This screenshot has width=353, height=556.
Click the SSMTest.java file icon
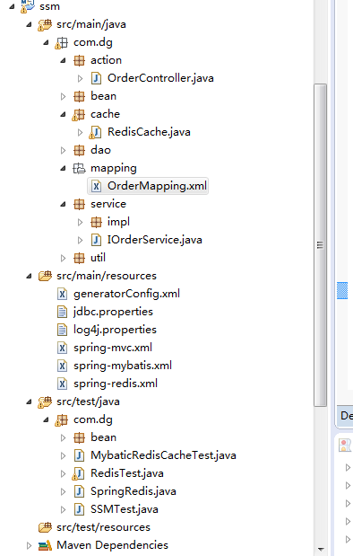click(79, 509)
